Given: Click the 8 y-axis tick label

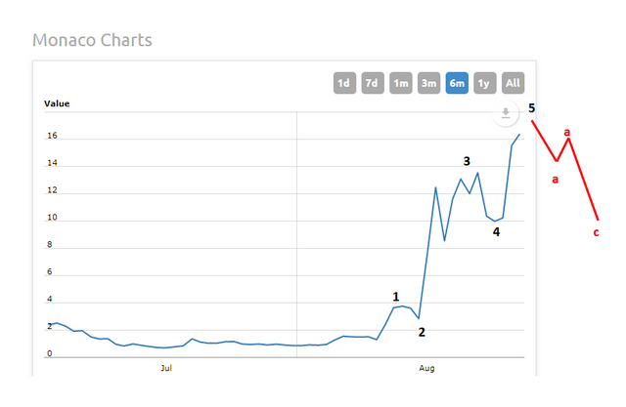Looking at the screenshot, I should click(50, 245).
